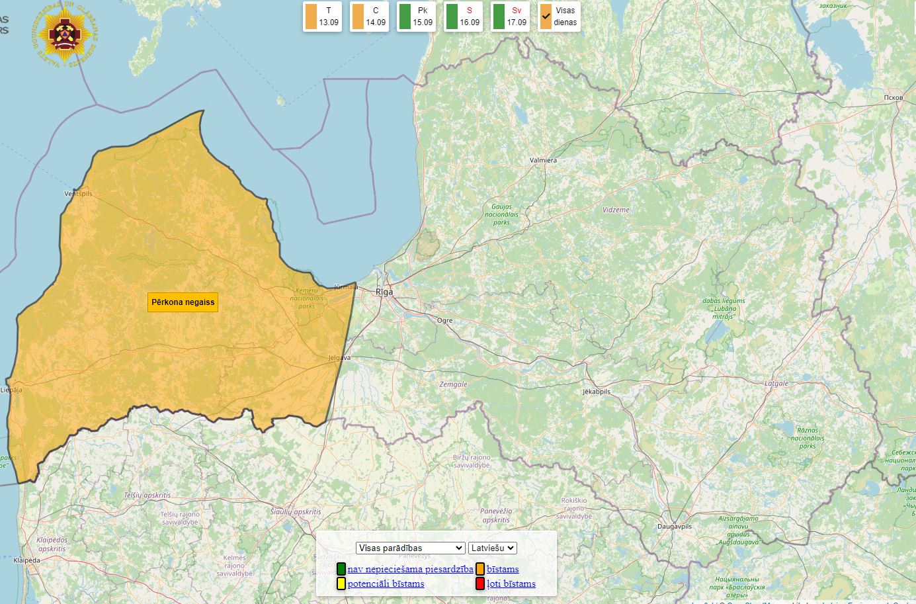Pick the Sv 17.09 day
Screen dimensions: 916x604
(510, 17)
